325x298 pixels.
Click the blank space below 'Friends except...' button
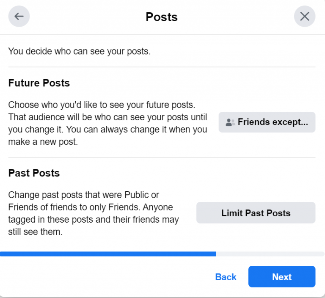click(x=267, y=144)
